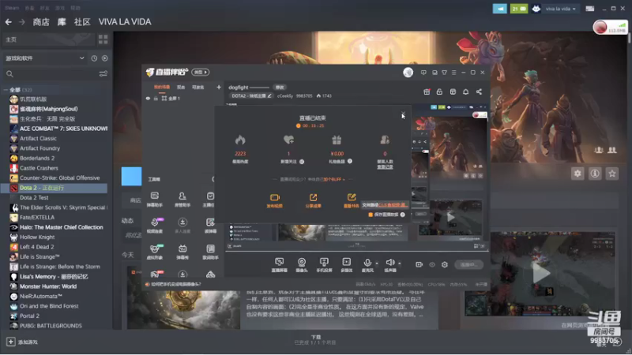This screenshot has width=632, height=355.
Task: Expand speaker options arrow
Action: tap(400, 263)
